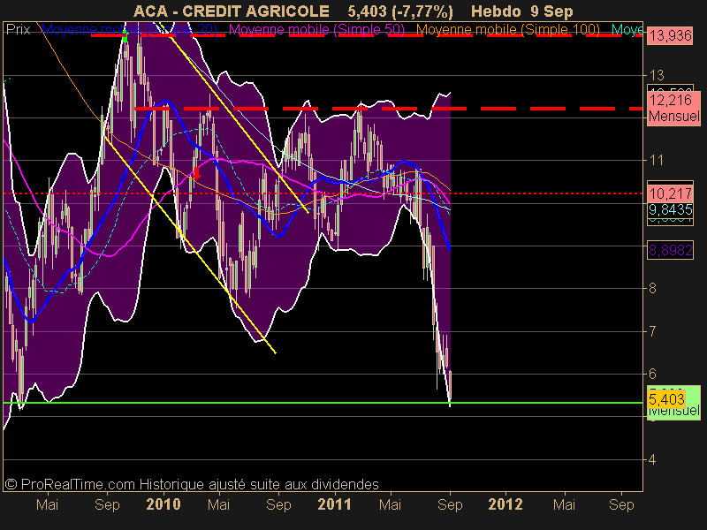Click the current price 5,403 label

pos(666,399)
